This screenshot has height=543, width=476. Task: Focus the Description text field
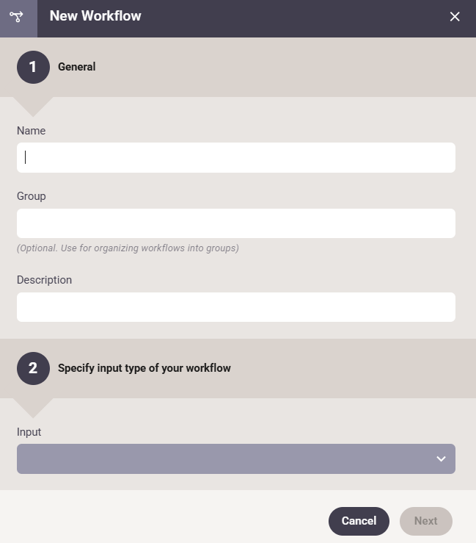236,307
